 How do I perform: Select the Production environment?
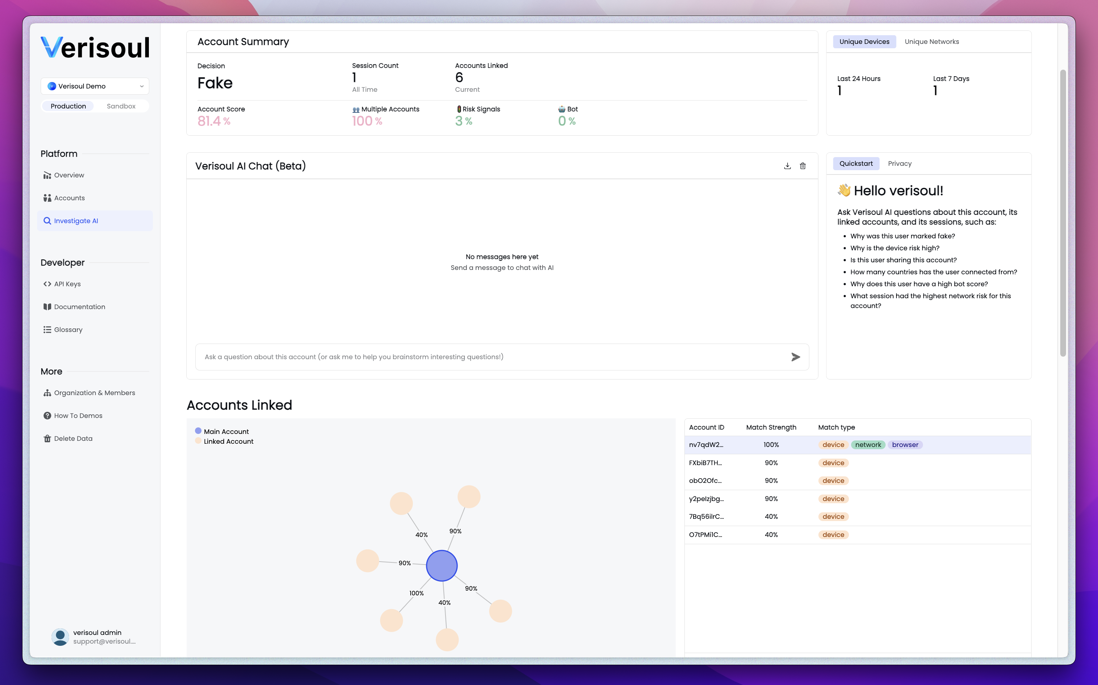pos(68,106)
